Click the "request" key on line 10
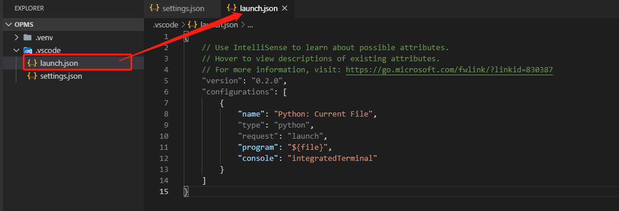The width and height of the screenshot is (619, 211). [258, 136]
